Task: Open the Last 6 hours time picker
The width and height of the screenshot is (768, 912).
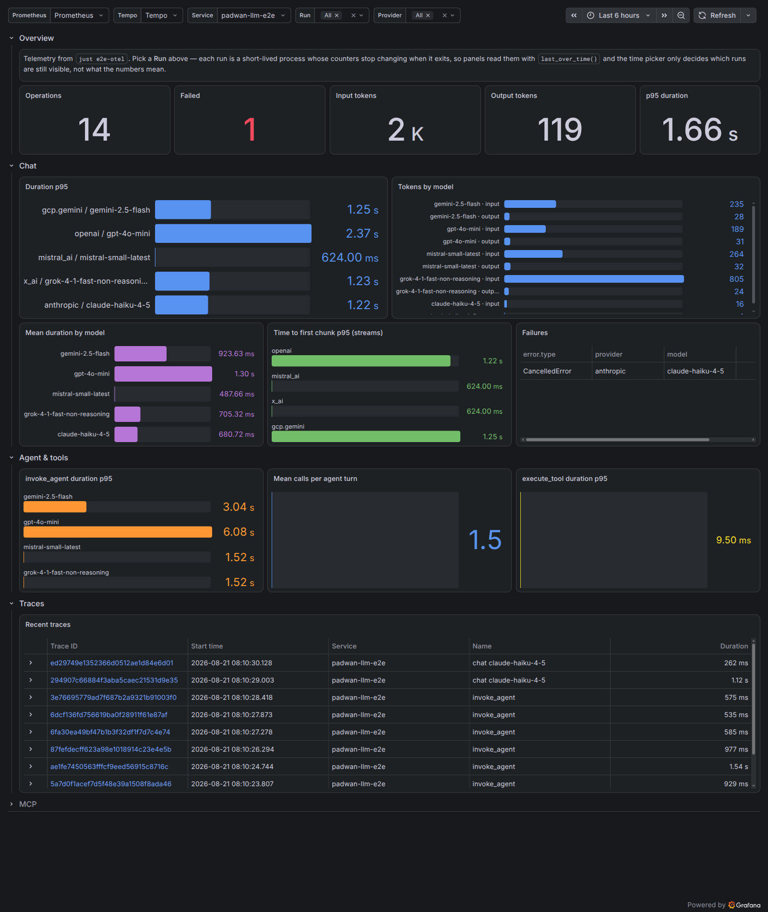Action: (619, 15)
